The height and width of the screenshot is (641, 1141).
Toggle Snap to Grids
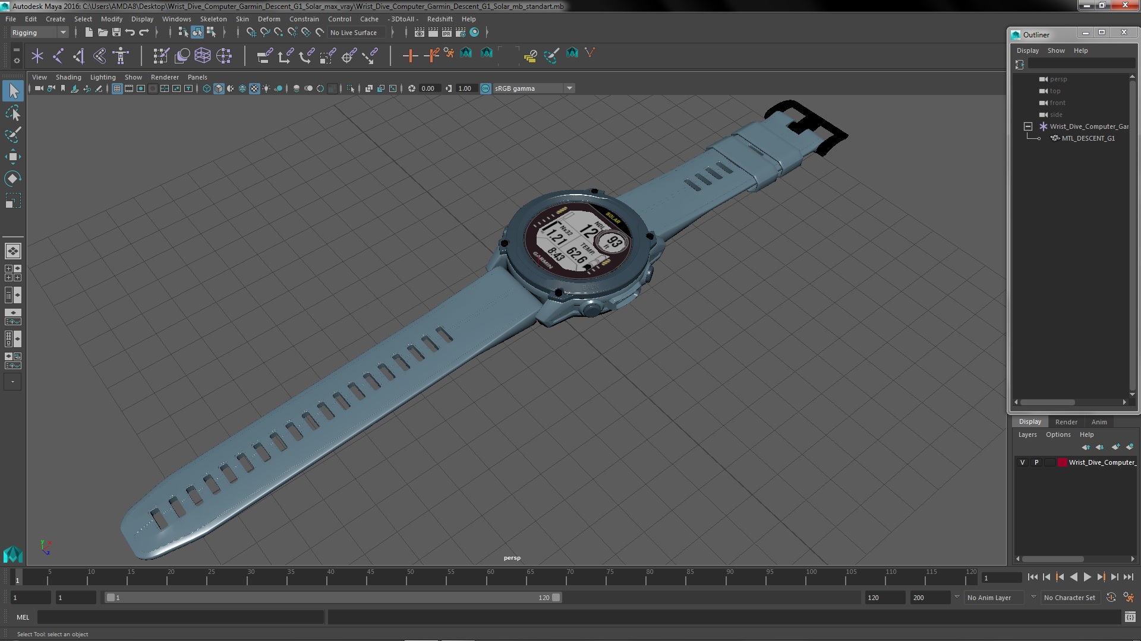[x=251, y=32]
